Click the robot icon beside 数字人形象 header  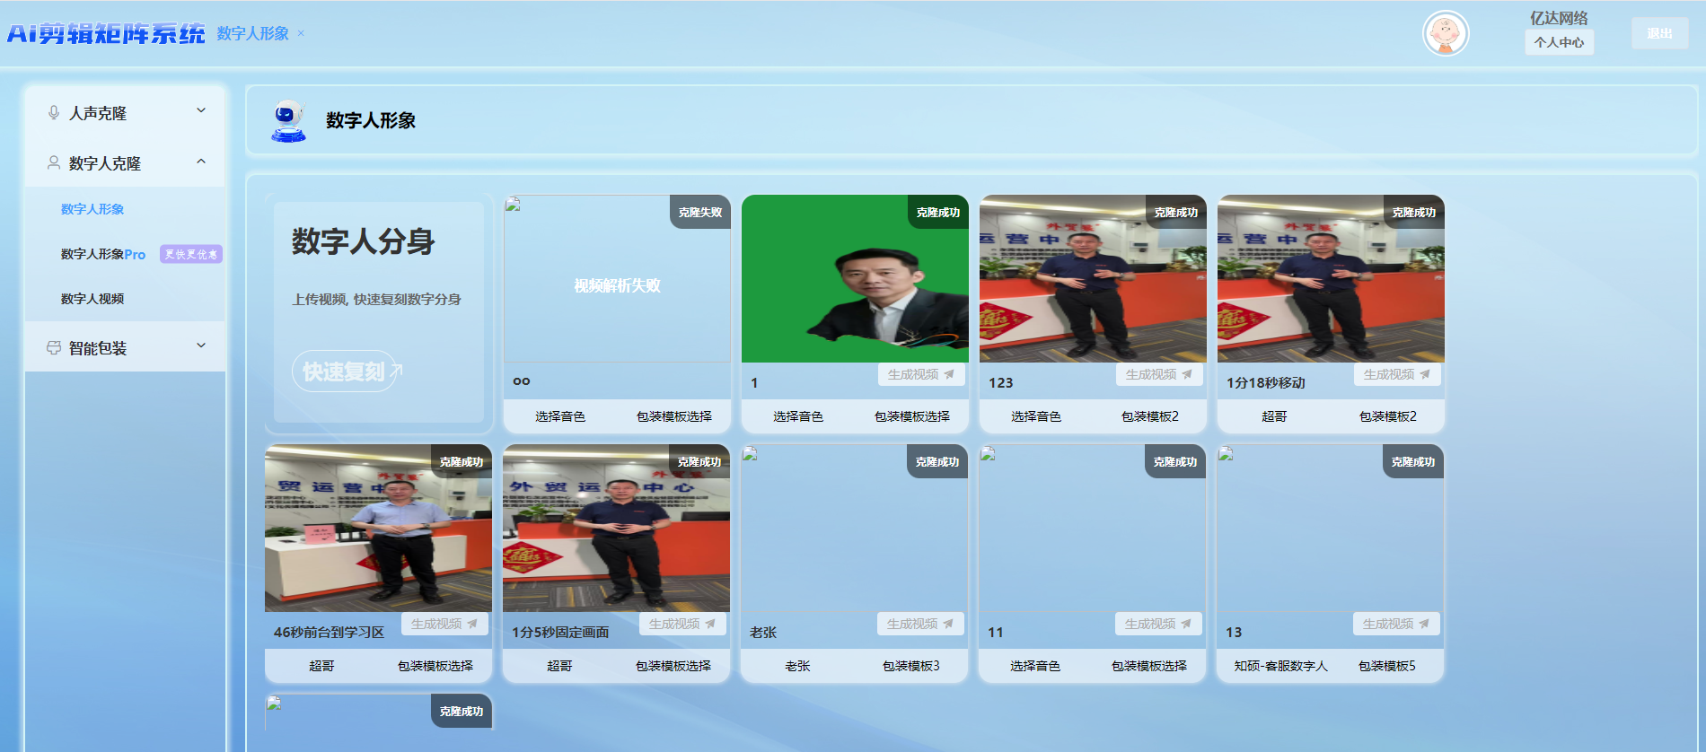[288, 120]
